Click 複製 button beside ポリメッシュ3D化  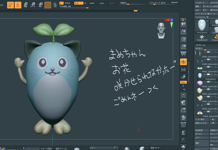[198, 6]
